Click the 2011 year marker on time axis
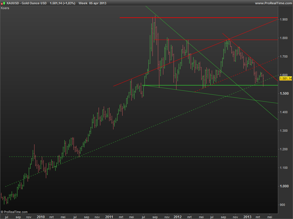293x219 pixels. (109, 217)
